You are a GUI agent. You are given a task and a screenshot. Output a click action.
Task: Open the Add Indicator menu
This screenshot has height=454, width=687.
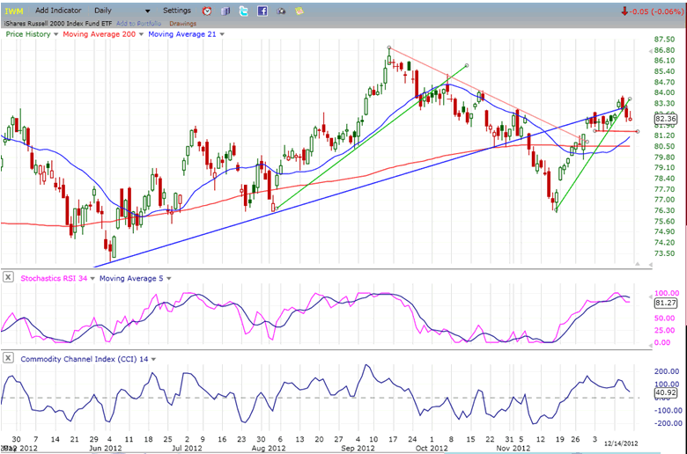60,11
